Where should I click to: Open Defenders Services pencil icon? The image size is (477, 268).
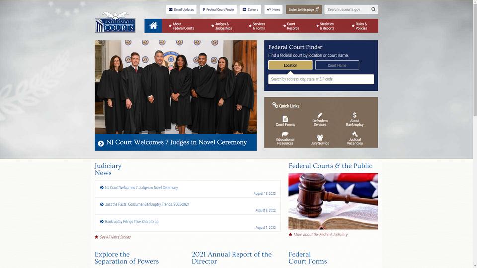[x=319, y=115]
